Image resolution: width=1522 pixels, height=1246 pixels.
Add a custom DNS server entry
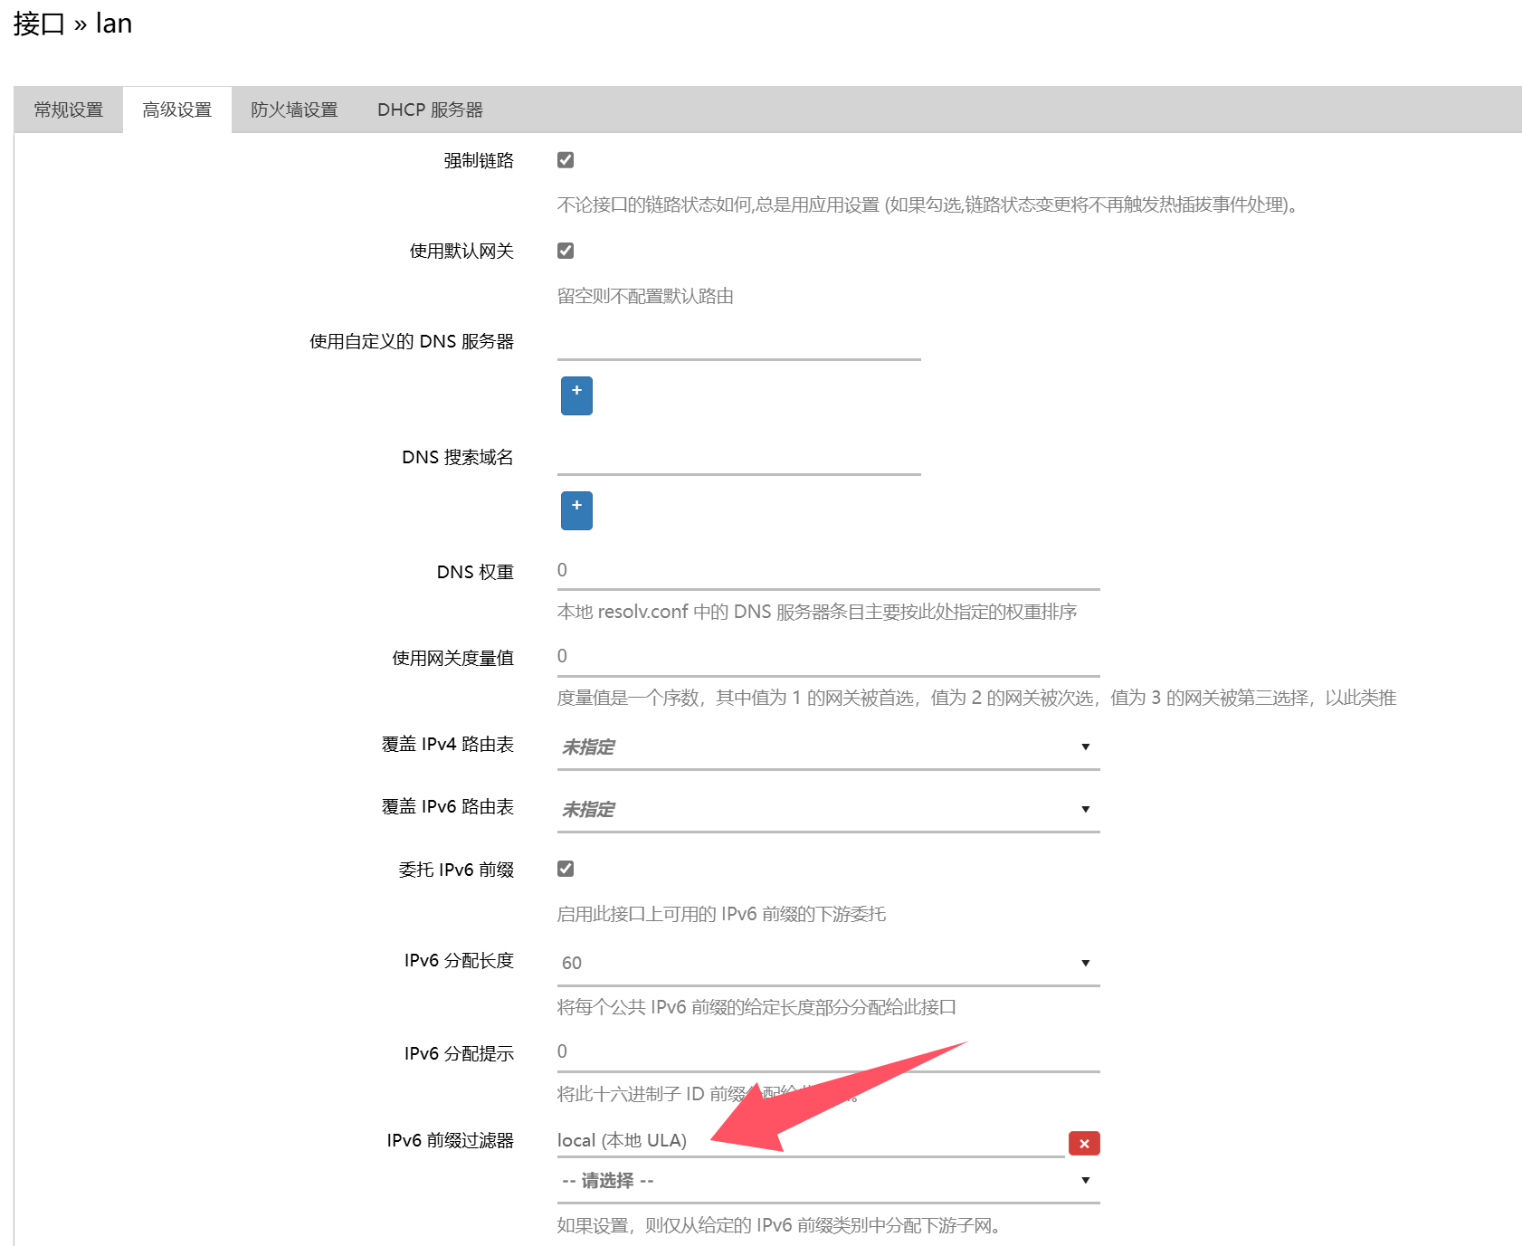click(576, 395)
